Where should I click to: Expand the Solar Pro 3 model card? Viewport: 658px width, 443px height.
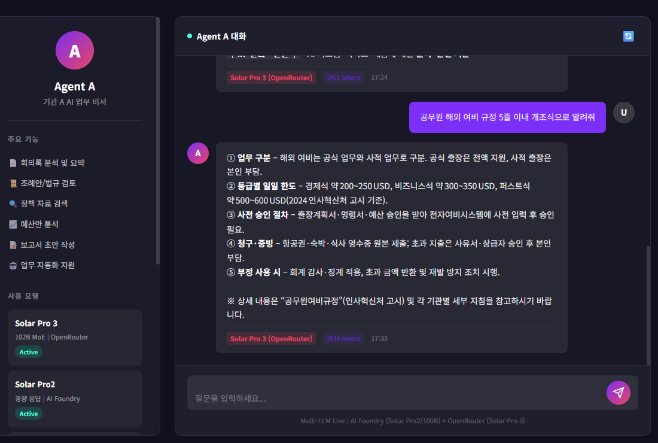74,337
